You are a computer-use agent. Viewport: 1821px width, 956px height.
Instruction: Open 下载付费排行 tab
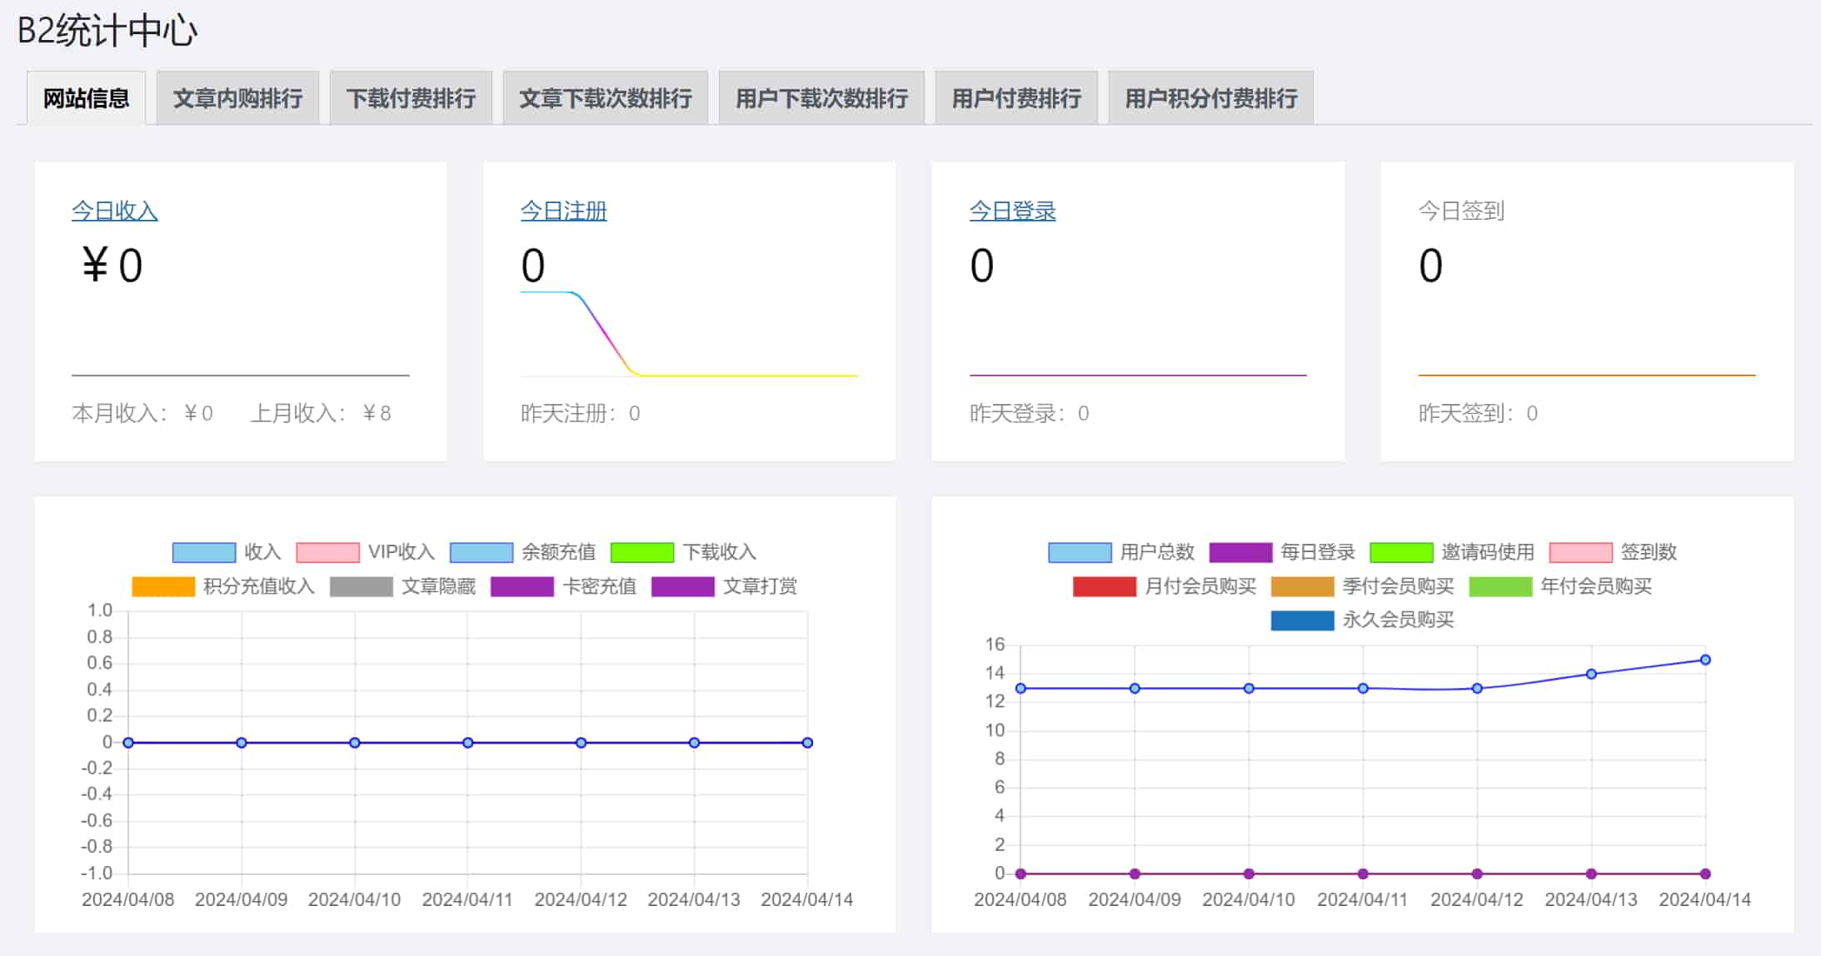pyautogui.click(x=411, y=98)
